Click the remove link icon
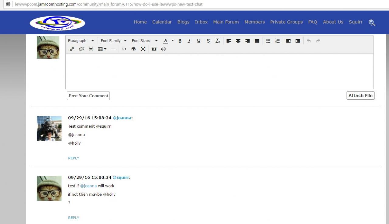The width and height of the screenshot is (389, 224). (81, 49)
